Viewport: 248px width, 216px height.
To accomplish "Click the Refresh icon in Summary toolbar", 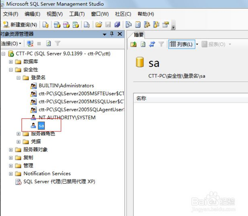I will 143,44.
